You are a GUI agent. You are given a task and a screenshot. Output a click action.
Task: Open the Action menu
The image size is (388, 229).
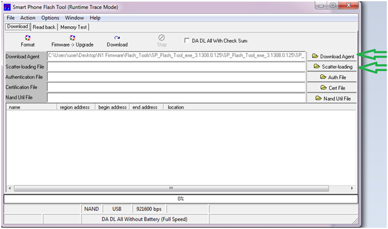(x=28, y=18)
